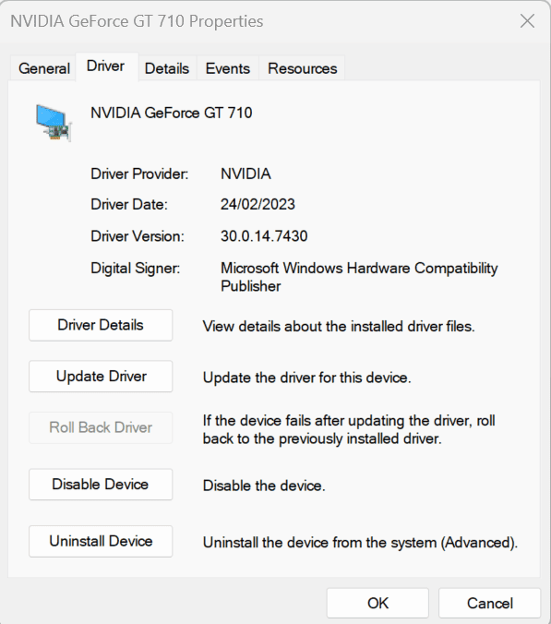
Task: Click 'Uninstall the device from the system (Advanced).'
Action: coord(361,543)
